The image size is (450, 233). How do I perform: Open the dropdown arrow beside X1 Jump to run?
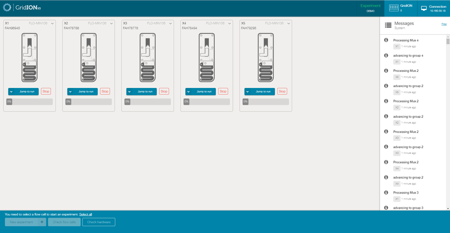coord(11,92)
